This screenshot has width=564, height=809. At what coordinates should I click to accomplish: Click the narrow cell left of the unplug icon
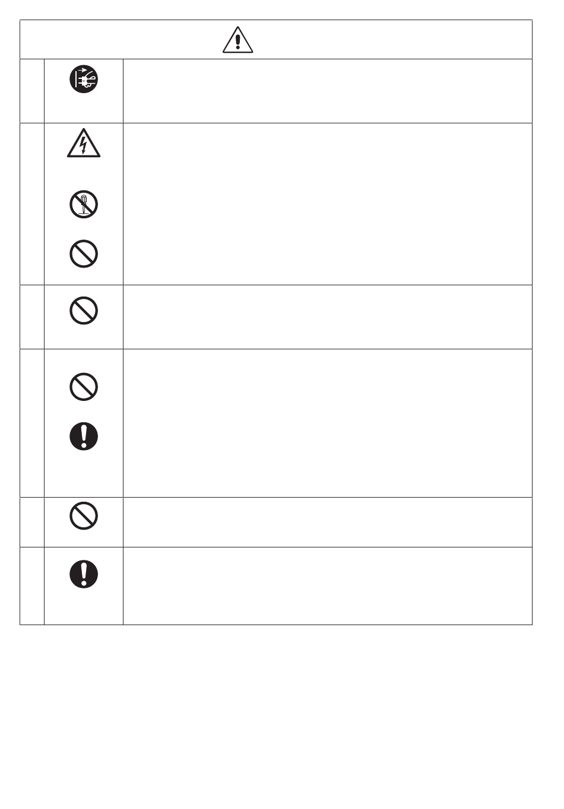pyautogui.click(x=32, y=91)
